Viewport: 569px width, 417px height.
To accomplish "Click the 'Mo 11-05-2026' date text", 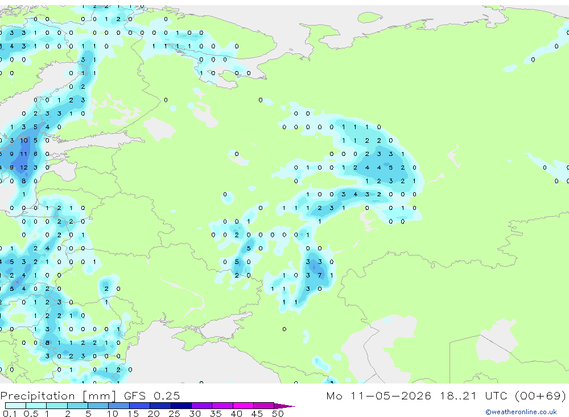I will click(379, 395).
